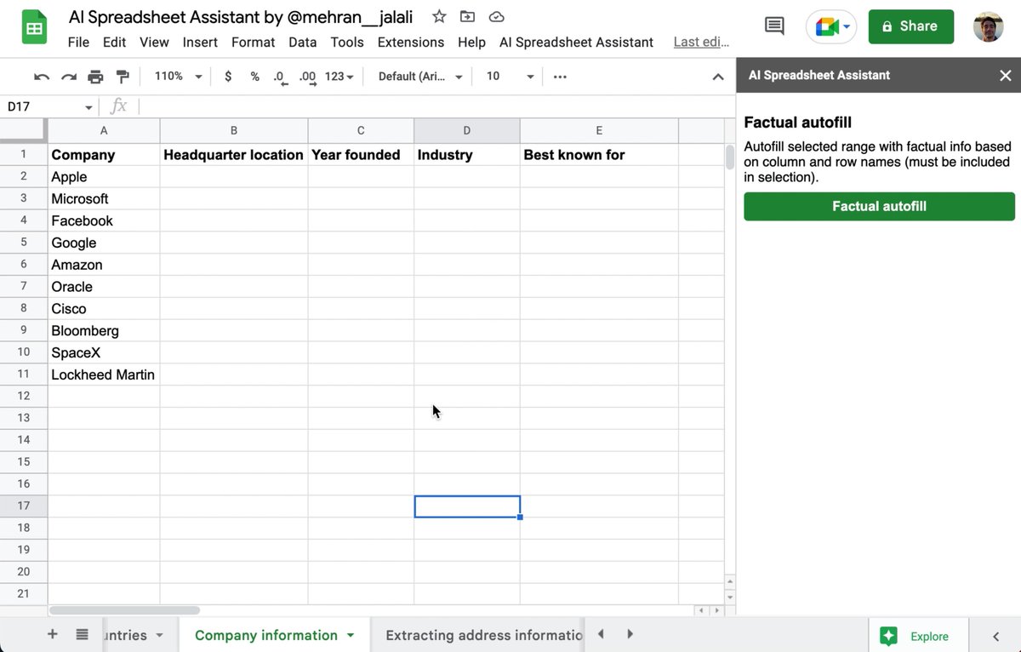
Task: Open the Extensions menu
Action: point(411,42)
